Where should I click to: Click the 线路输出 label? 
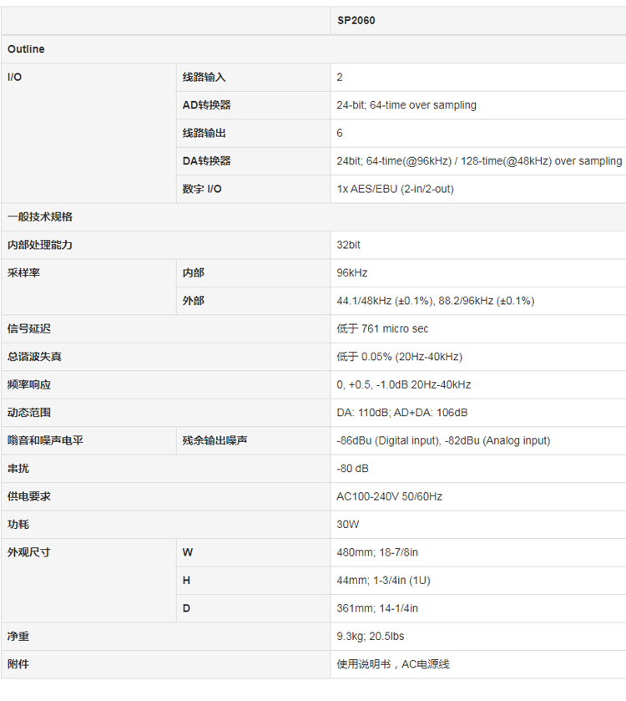click(204, 133)
